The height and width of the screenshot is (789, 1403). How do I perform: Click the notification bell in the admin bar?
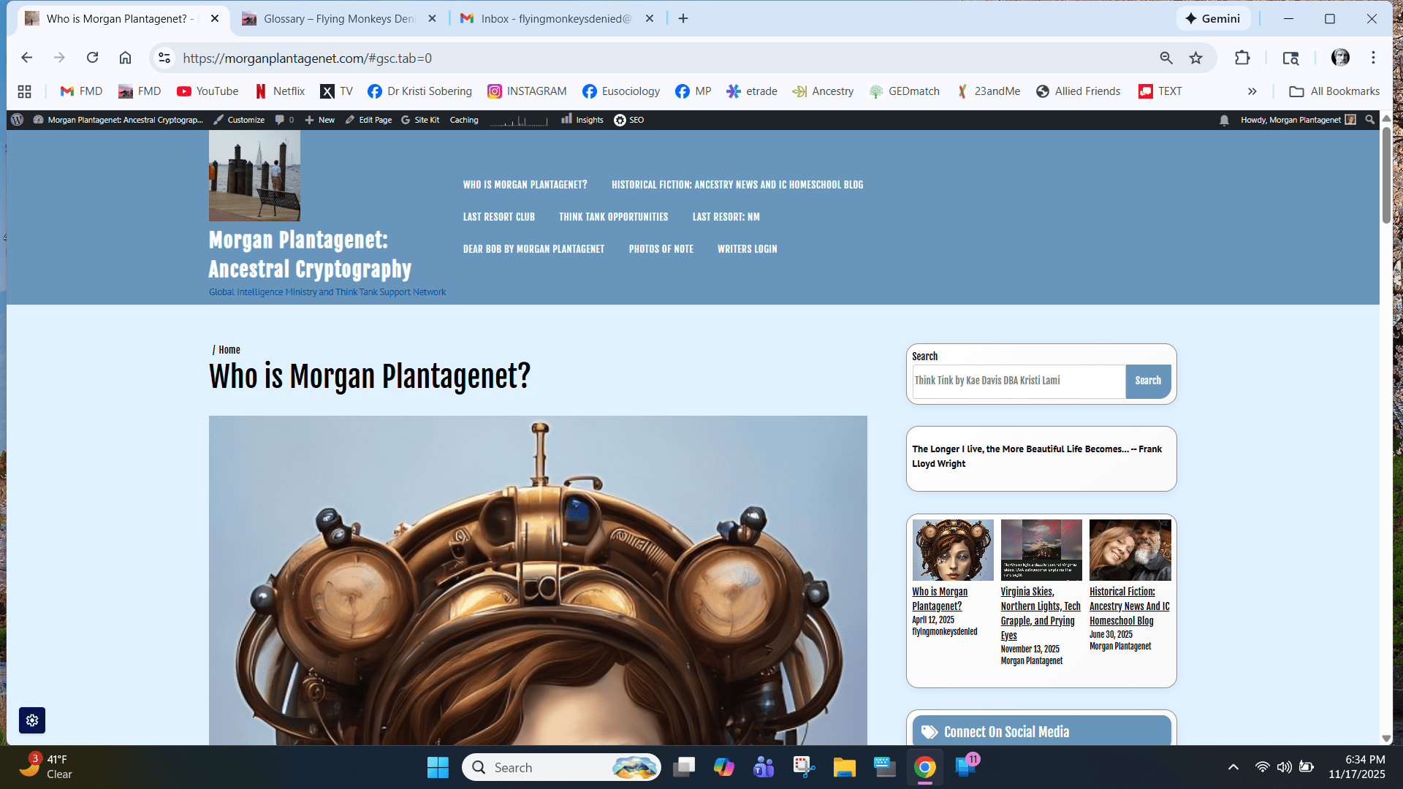1224,120
